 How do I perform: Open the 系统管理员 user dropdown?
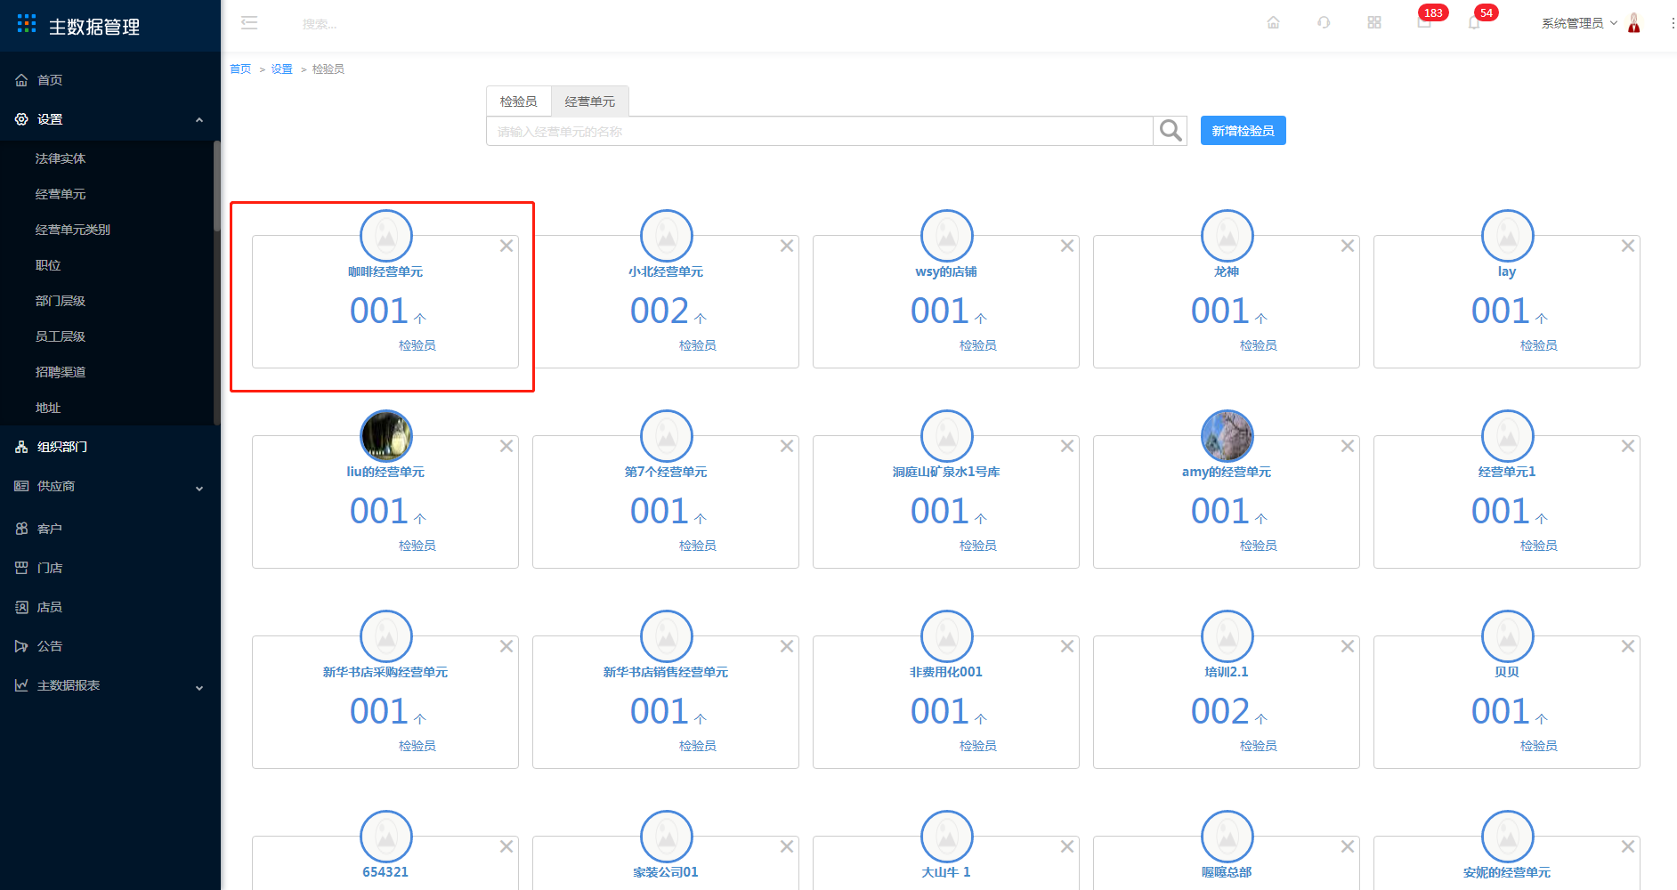tap(1579, 23)
